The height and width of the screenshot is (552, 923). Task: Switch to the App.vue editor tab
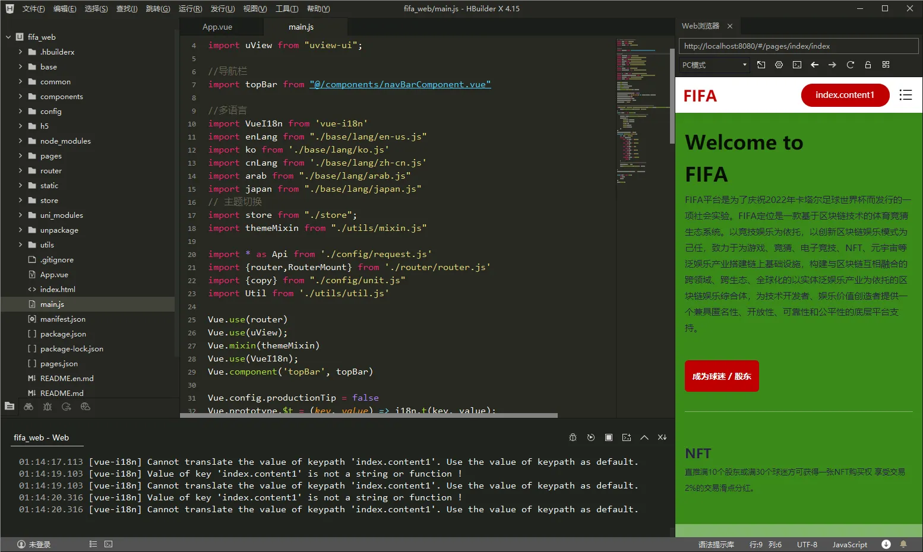tap(217, 27)
